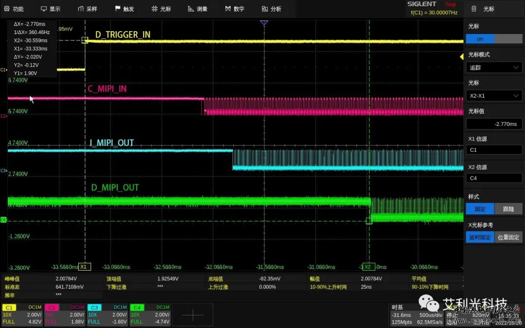The height and width of the screenshot is (328, 525).
Task: Click the yellow trigger level arrow at right edge
Action: (x=462, y=57)
